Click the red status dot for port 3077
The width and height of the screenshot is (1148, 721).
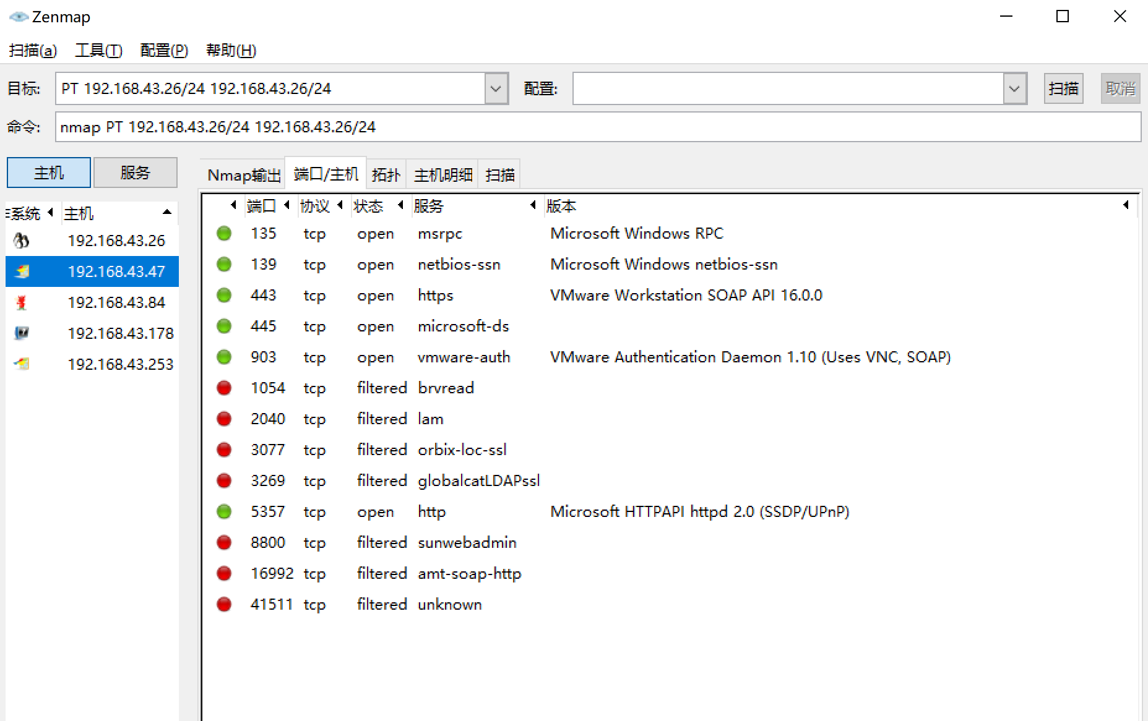(224, 450)
